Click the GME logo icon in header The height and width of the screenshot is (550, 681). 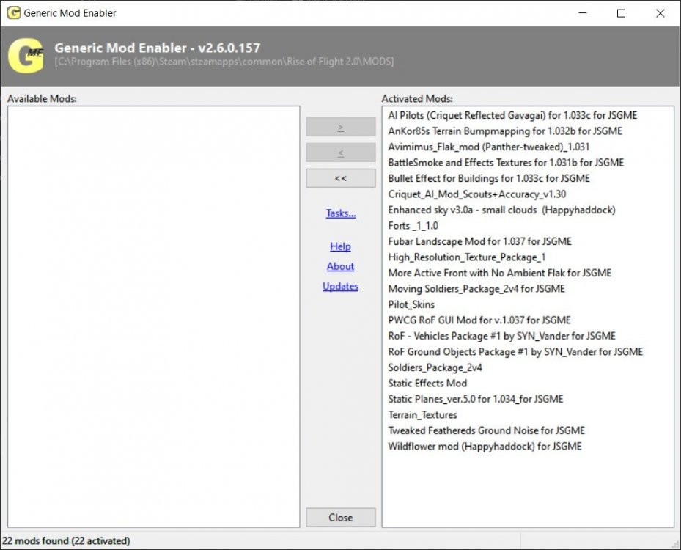[x=26, y=56]
